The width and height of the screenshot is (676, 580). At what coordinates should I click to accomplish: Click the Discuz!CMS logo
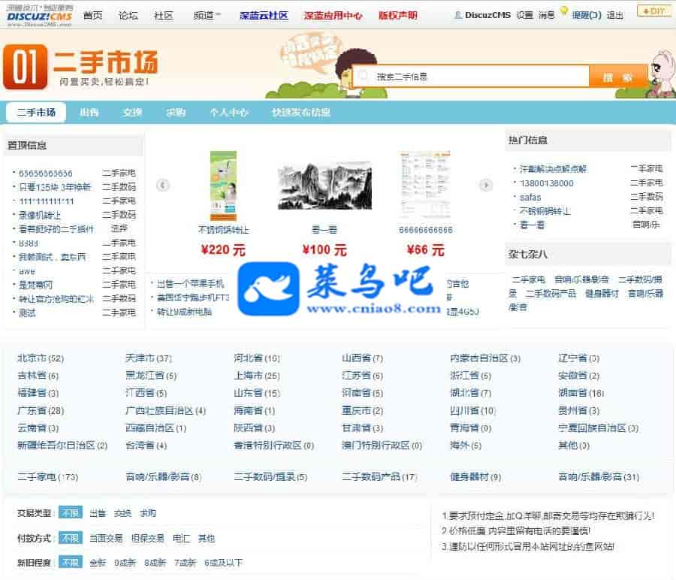click(39, 16)
